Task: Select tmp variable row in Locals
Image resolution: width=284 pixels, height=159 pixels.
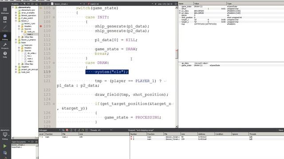Action: click(x=231, y=24)
